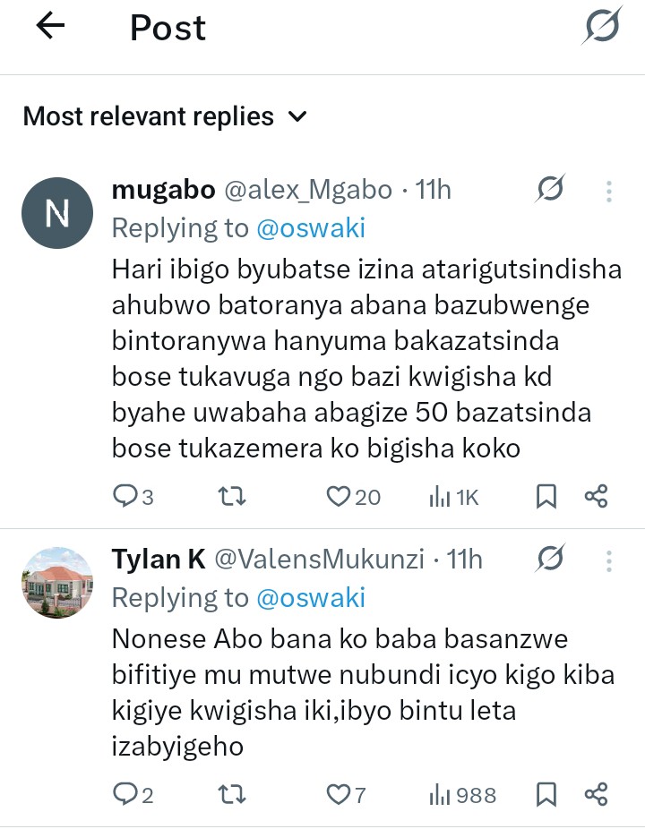
Task: Open the @oswaki link in mugabo's reply
Action: [311, 228]
